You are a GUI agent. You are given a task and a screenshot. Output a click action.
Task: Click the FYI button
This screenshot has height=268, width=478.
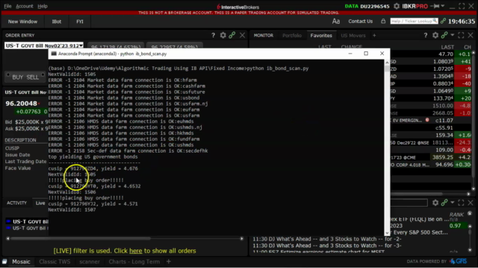pyautogui.click(x=80, y=22)
